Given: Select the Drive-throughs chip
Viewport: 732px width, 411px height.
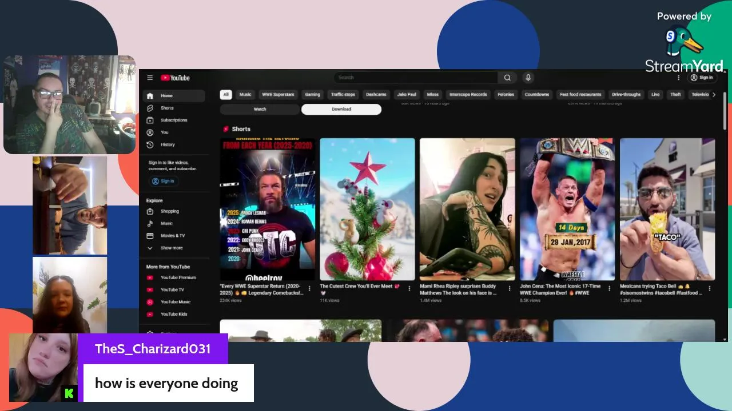Looking at the screenshot, I should 626,95.
